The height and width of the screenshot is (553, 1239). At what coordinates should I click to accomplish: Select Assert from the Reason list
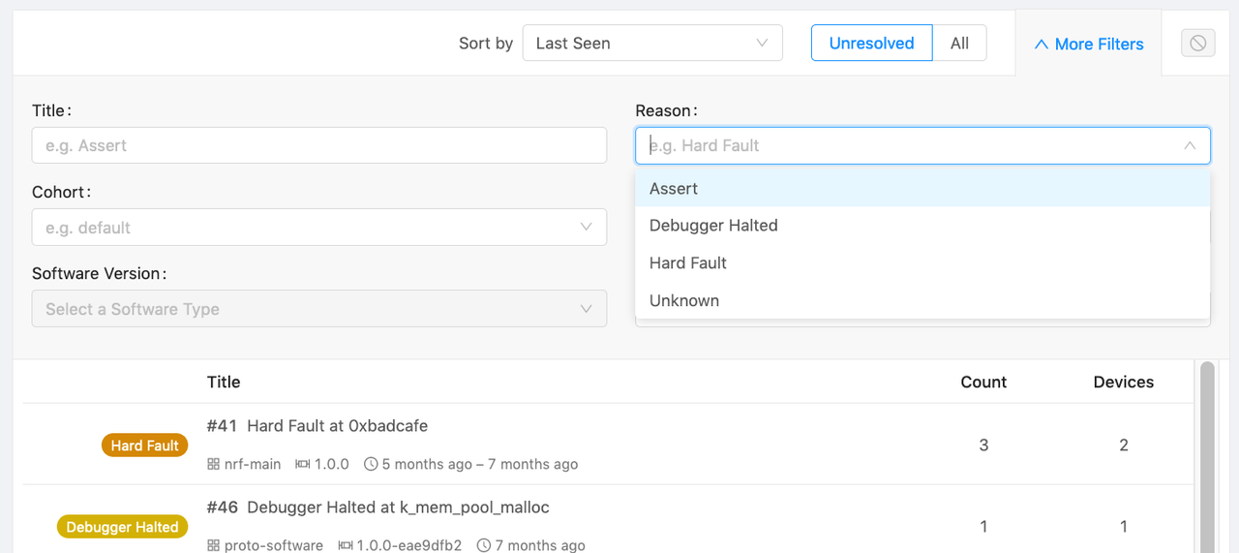point(674,189)
